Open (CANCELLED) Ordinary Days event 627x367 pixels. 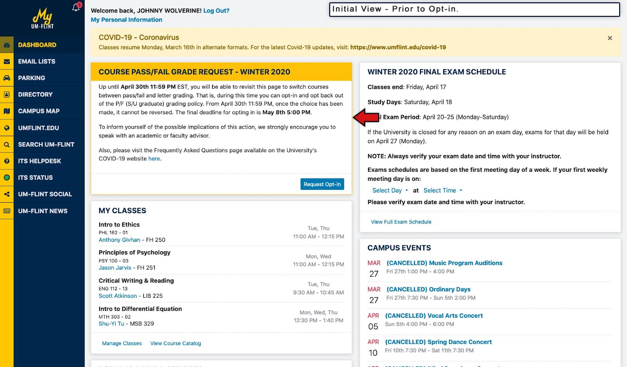429,289
